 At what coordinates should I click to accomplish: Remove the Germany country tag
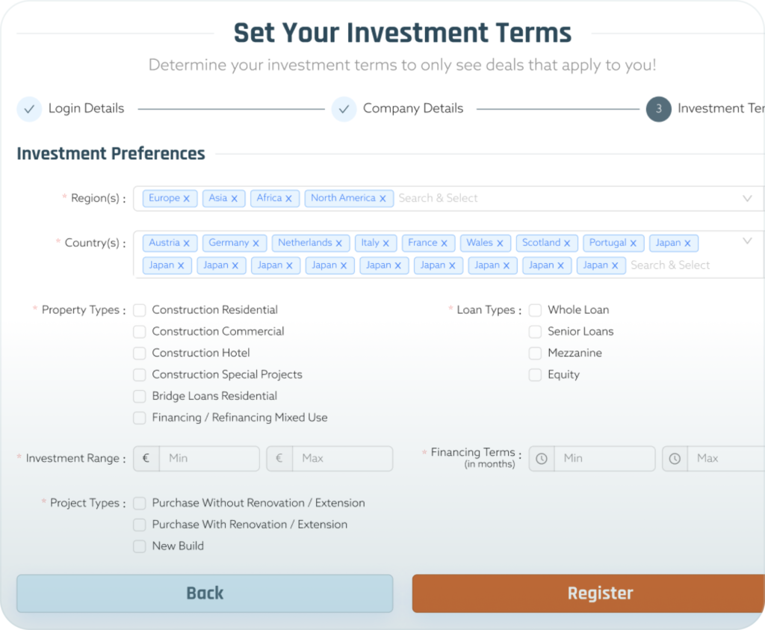255,243
